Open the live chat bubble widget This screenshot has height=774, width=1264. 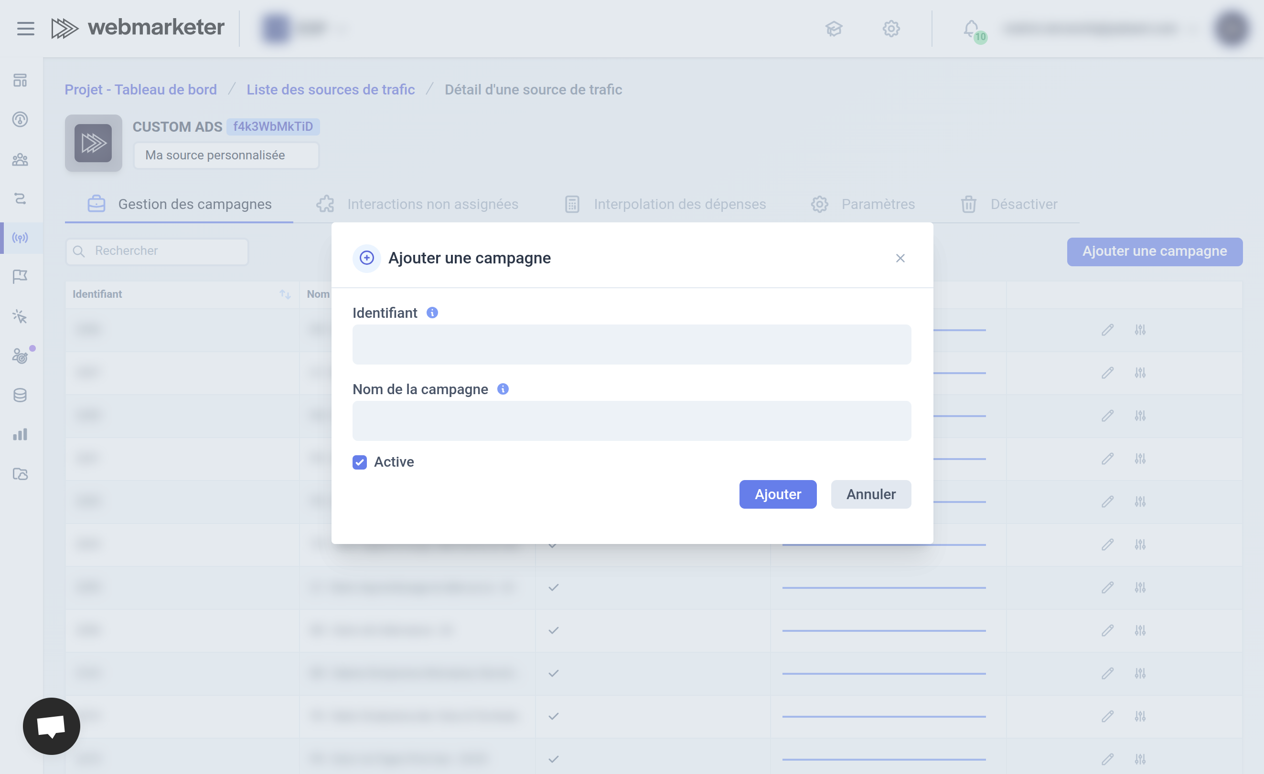pyautogui.click(x=51, y=726)
